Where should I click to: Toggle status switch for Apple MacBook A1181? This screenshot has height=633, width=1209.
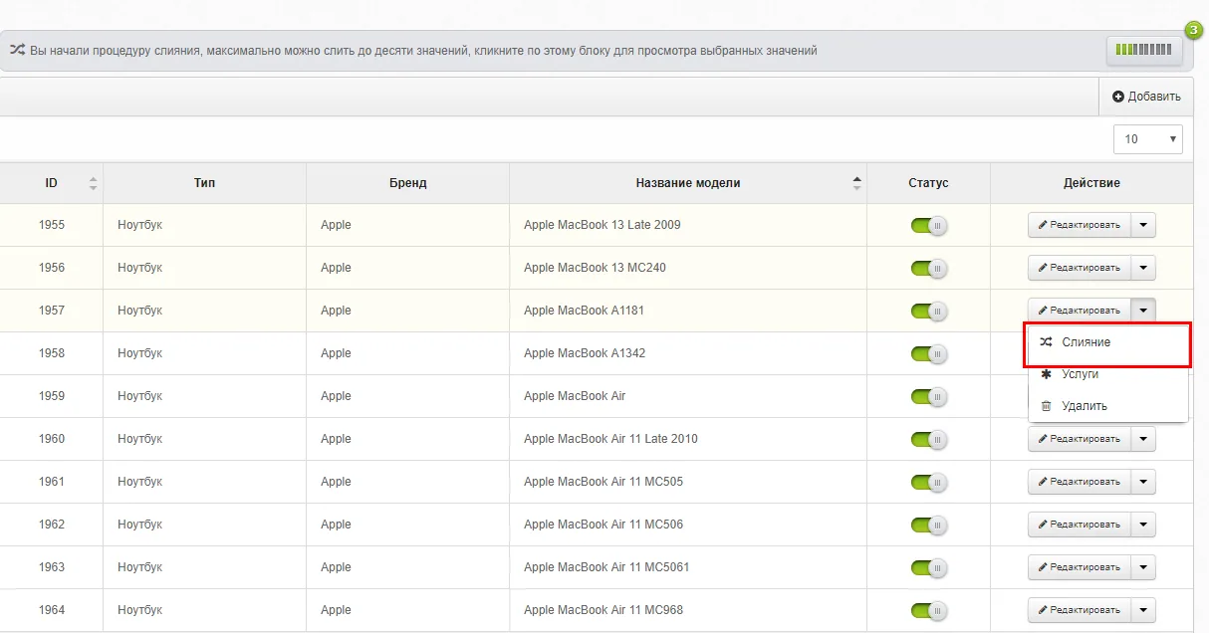928,311
